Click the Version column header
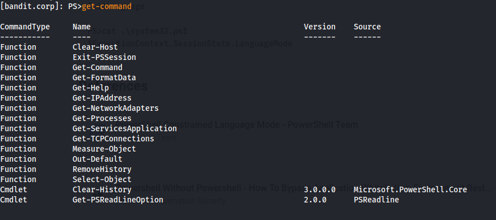Viewport: 496px width, 220px height. (x=320, y=27)
